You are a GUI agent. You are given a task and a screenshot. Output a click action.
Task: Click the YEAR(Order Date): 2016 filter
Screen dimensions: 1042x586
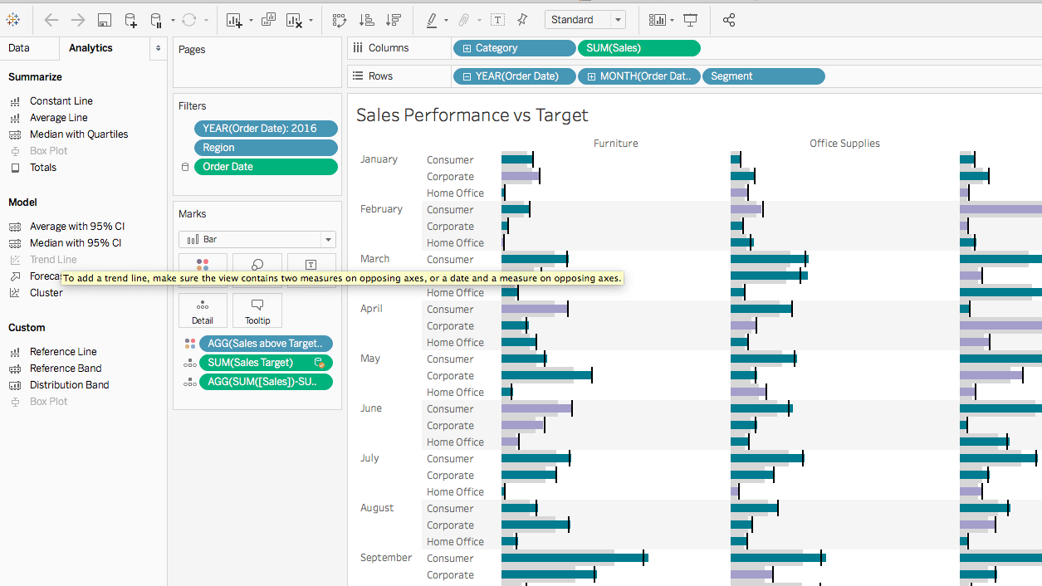pos(266,129)
